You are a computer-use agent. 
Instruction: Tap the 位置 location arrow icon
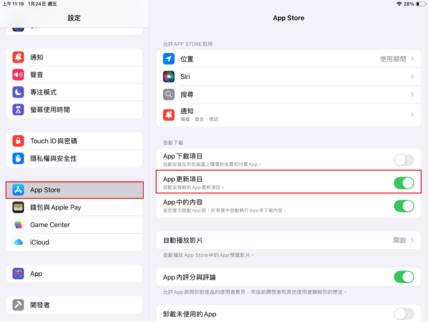click(x=169, y=59)
